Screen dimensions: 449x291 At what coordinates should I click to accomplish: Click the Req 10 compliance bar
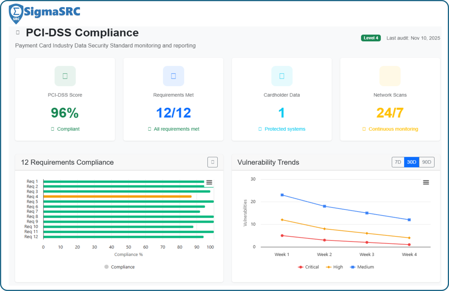[x=118, y=226]
